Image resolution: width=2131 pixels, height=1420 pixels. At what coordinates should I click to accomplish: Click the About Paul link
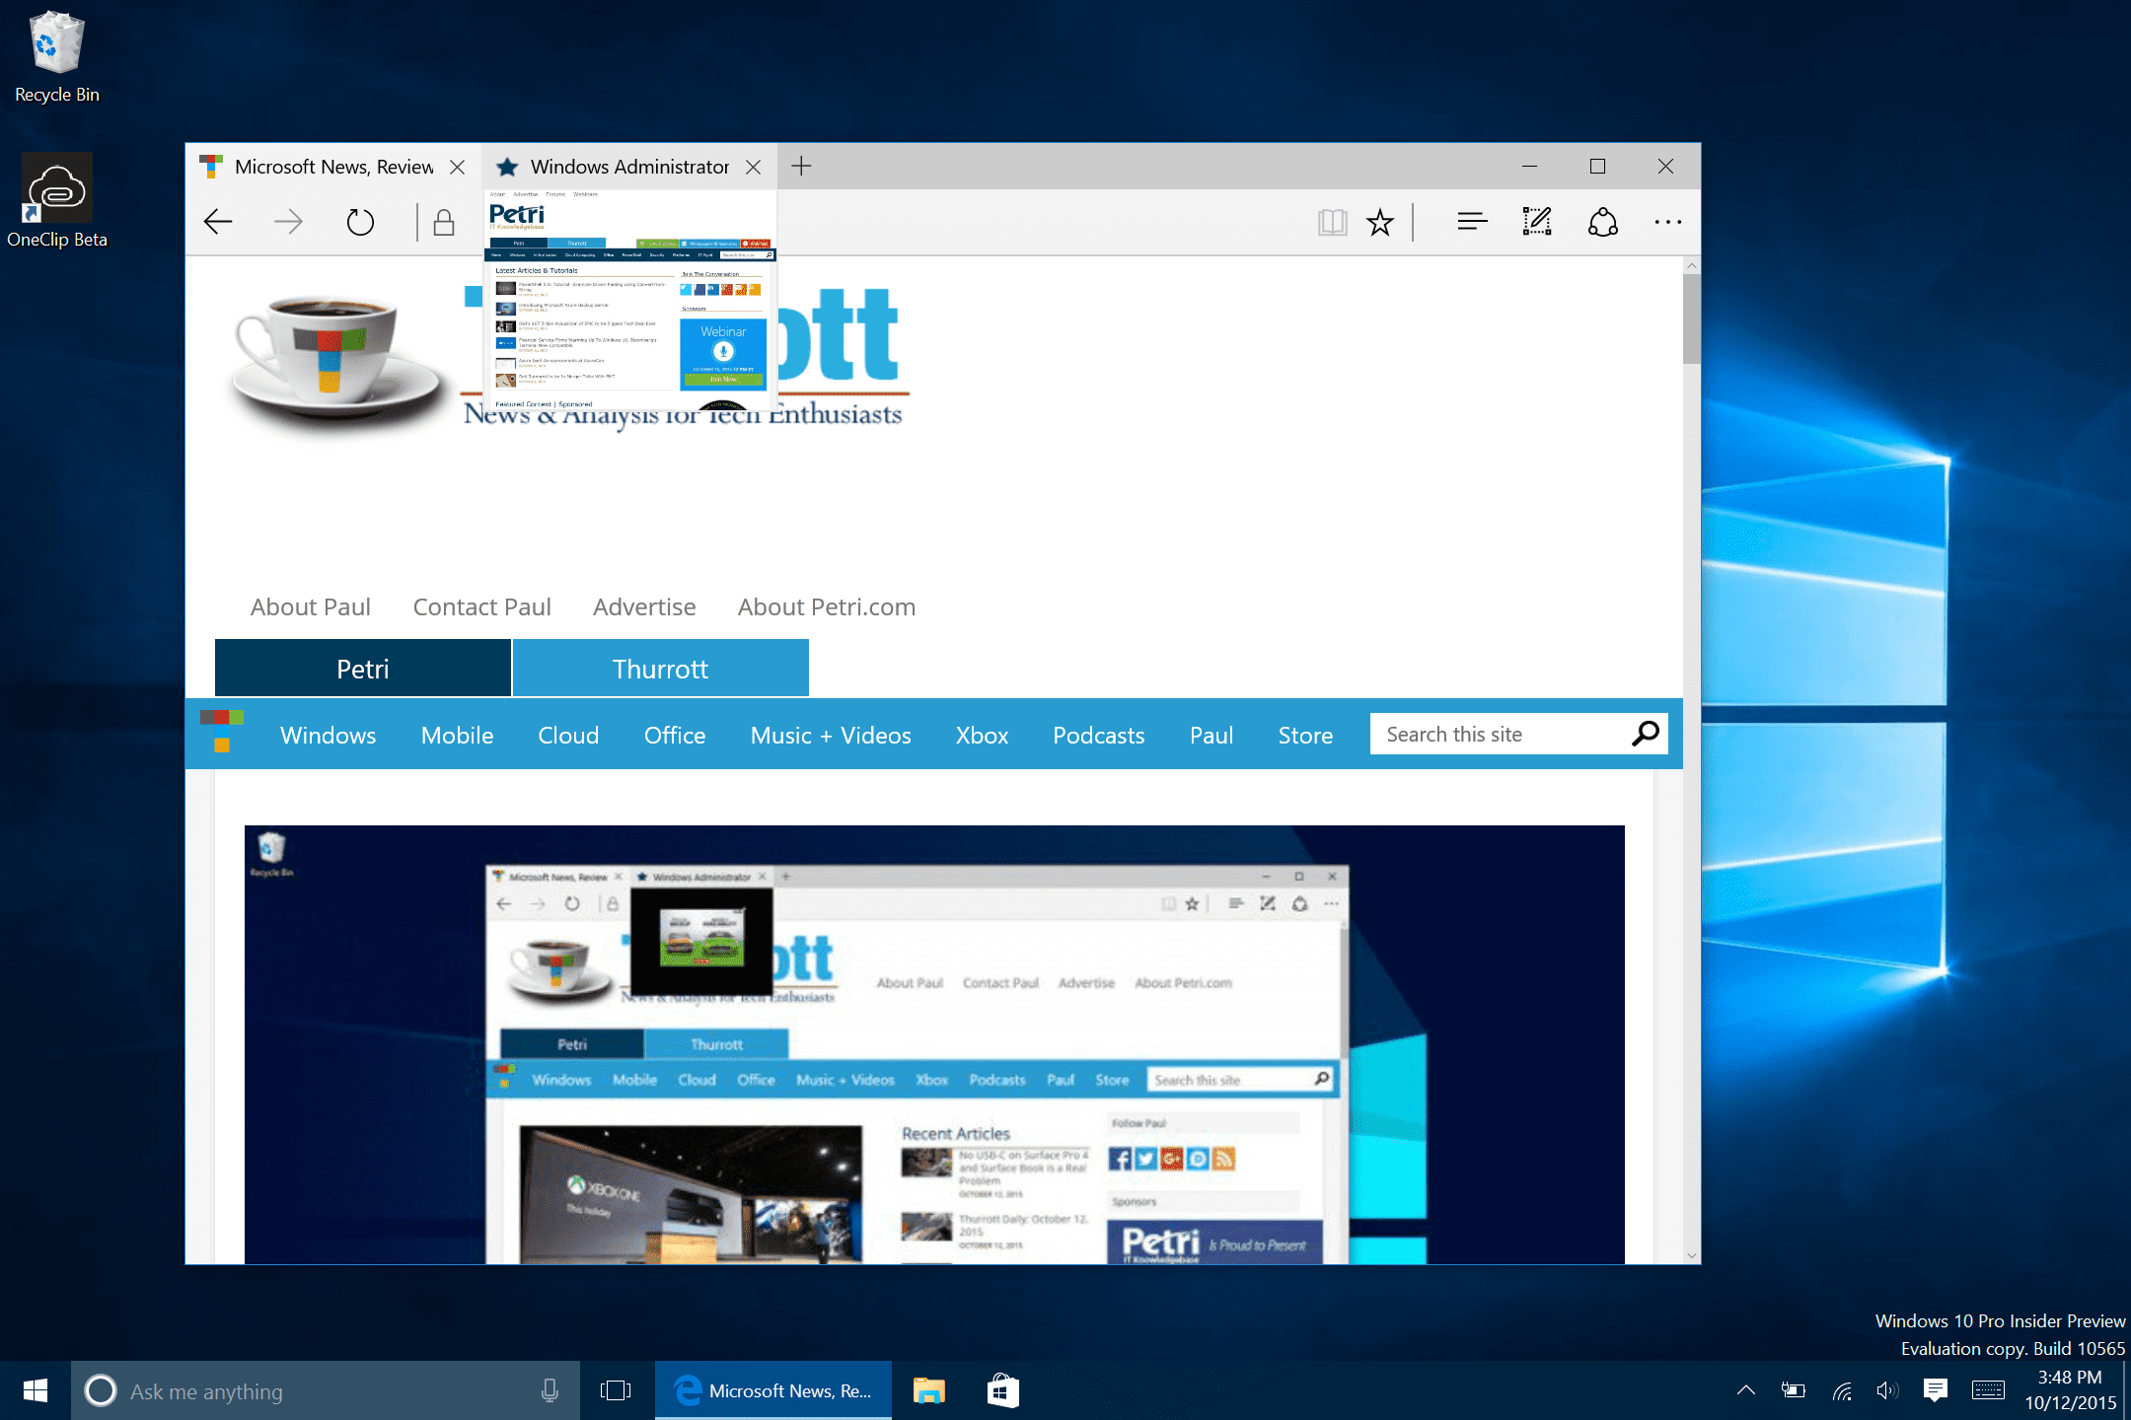pyautogui.click(x=310, y=606)
